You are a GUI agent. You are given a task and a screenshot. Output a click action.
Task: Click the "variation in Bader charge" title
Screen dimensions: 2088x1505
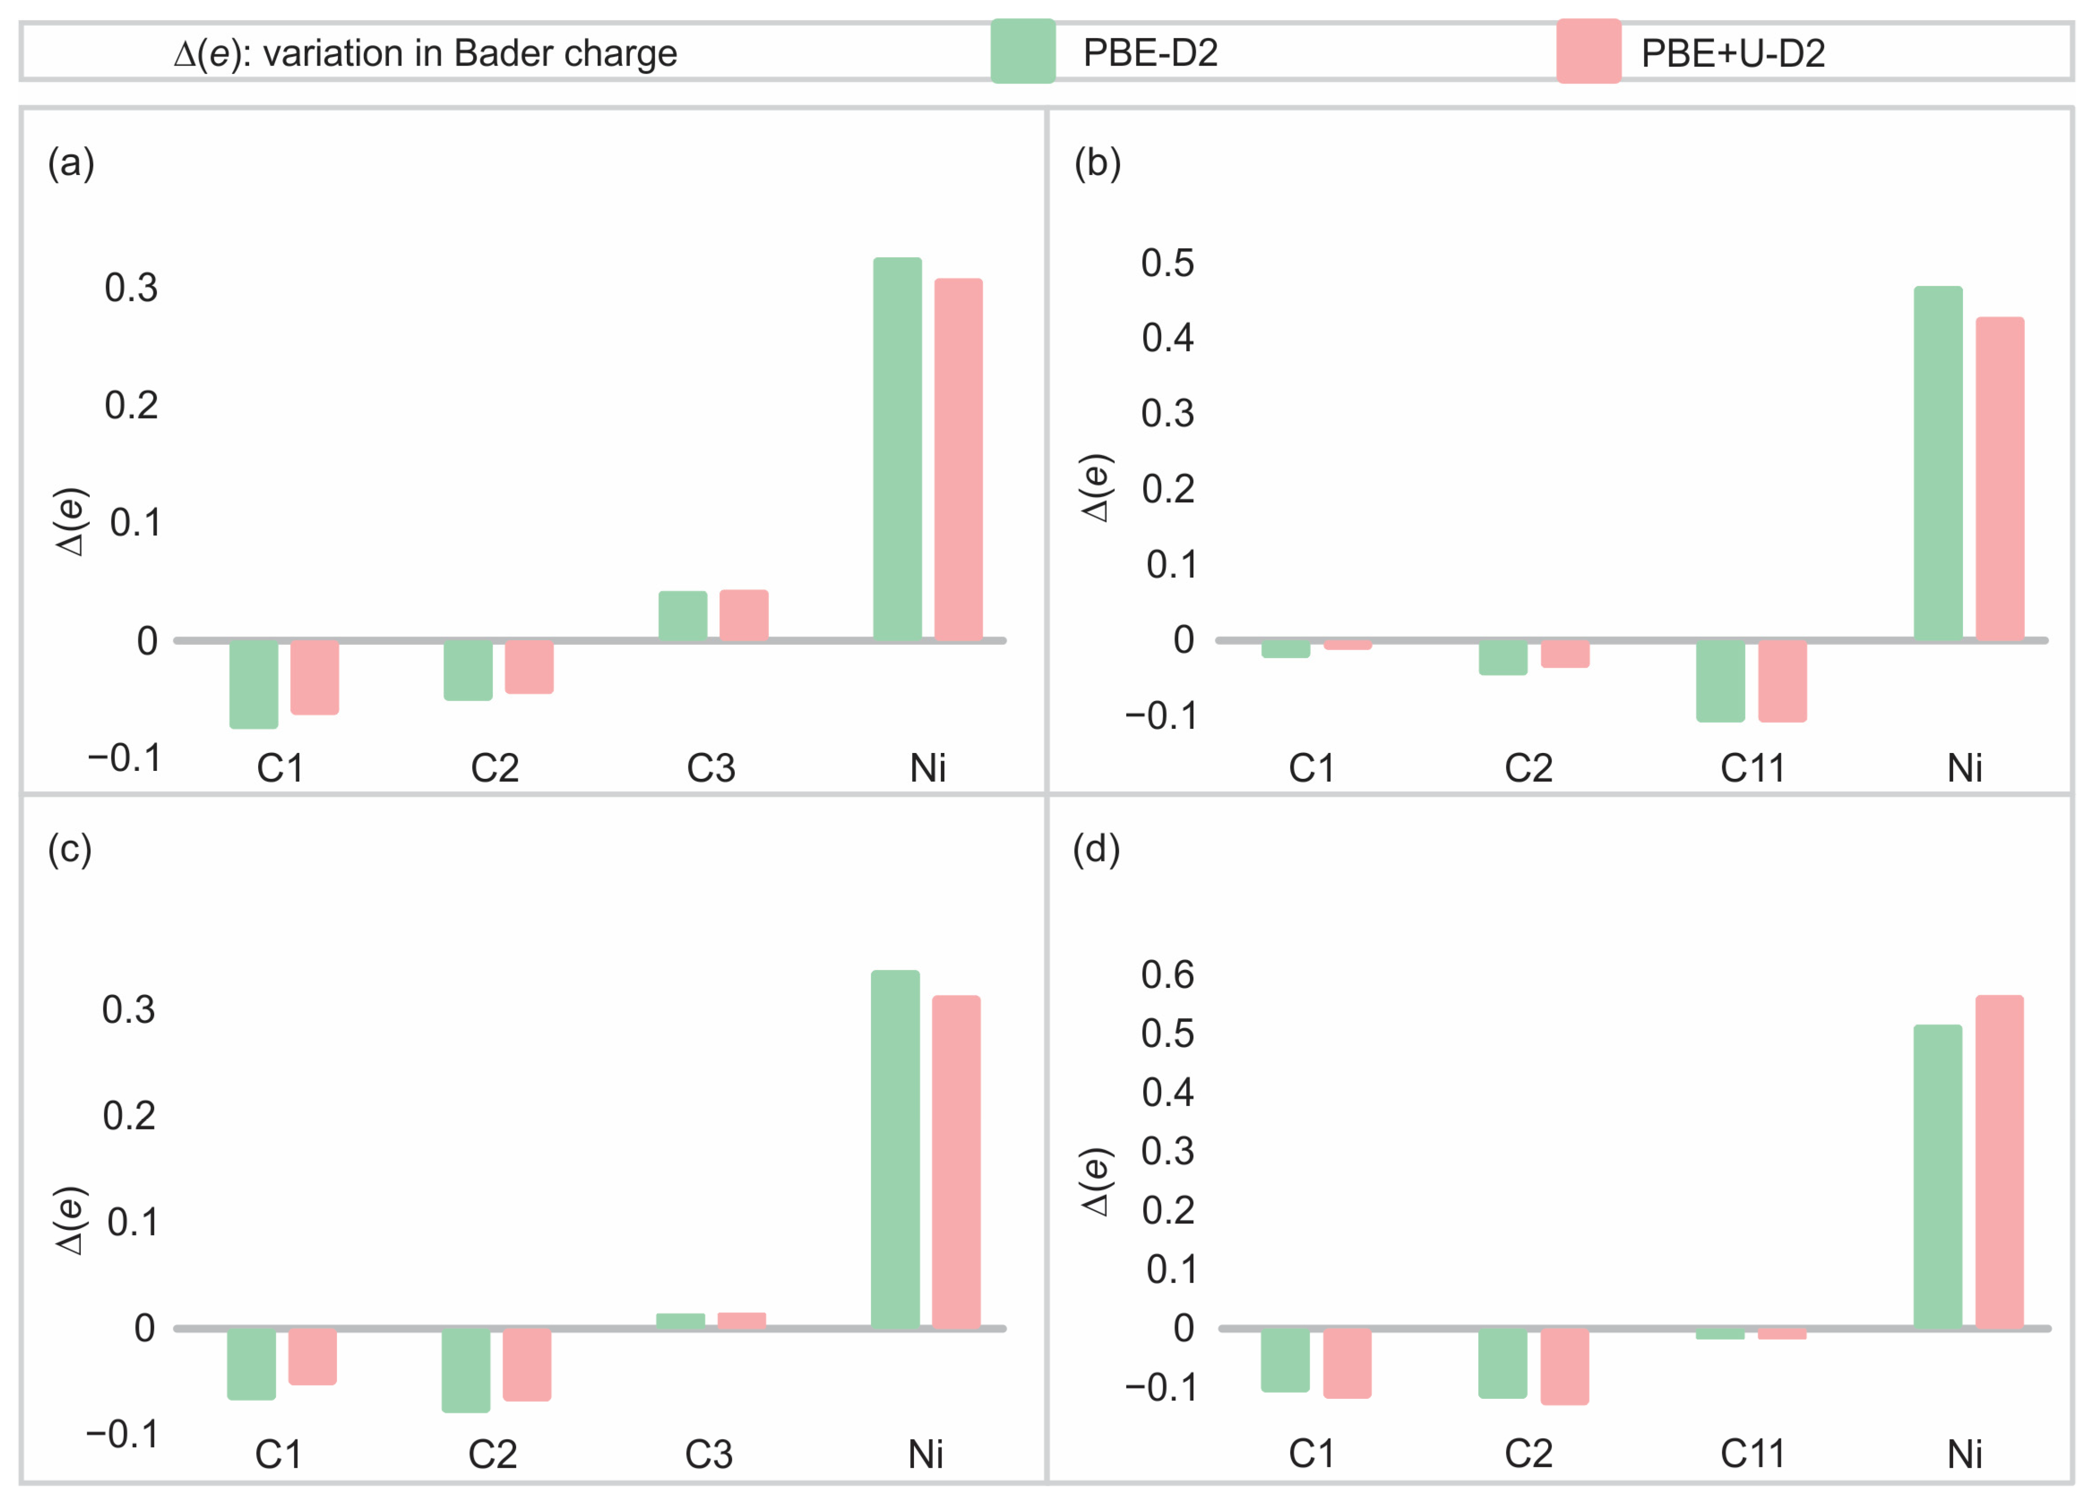point(425,53)
